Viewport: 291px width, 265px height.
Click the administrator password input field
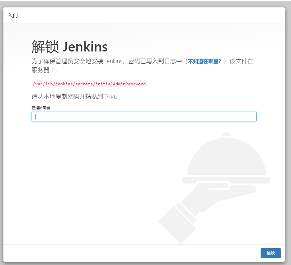(x=144, y=117)
